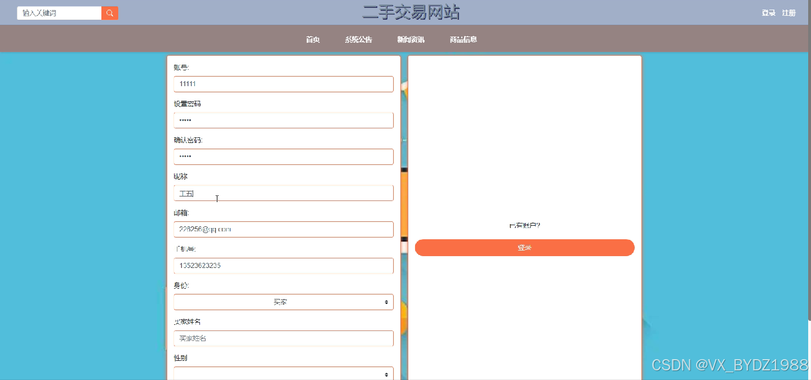This screenshot has width=811, height=380.
Task: Click the phone number field 13523623235
Action: point(283,266)
